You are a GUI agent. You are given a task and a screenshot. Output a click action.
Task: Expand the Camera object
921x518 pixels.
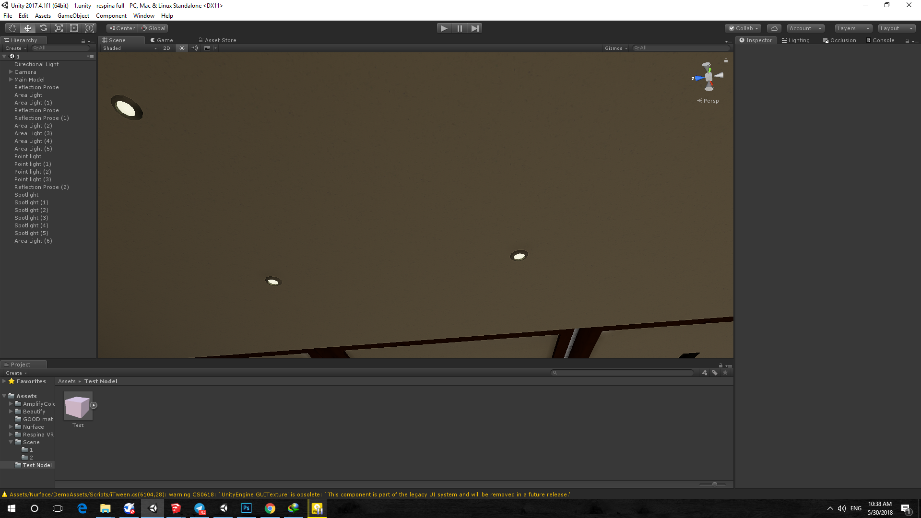tap(11, 72)
